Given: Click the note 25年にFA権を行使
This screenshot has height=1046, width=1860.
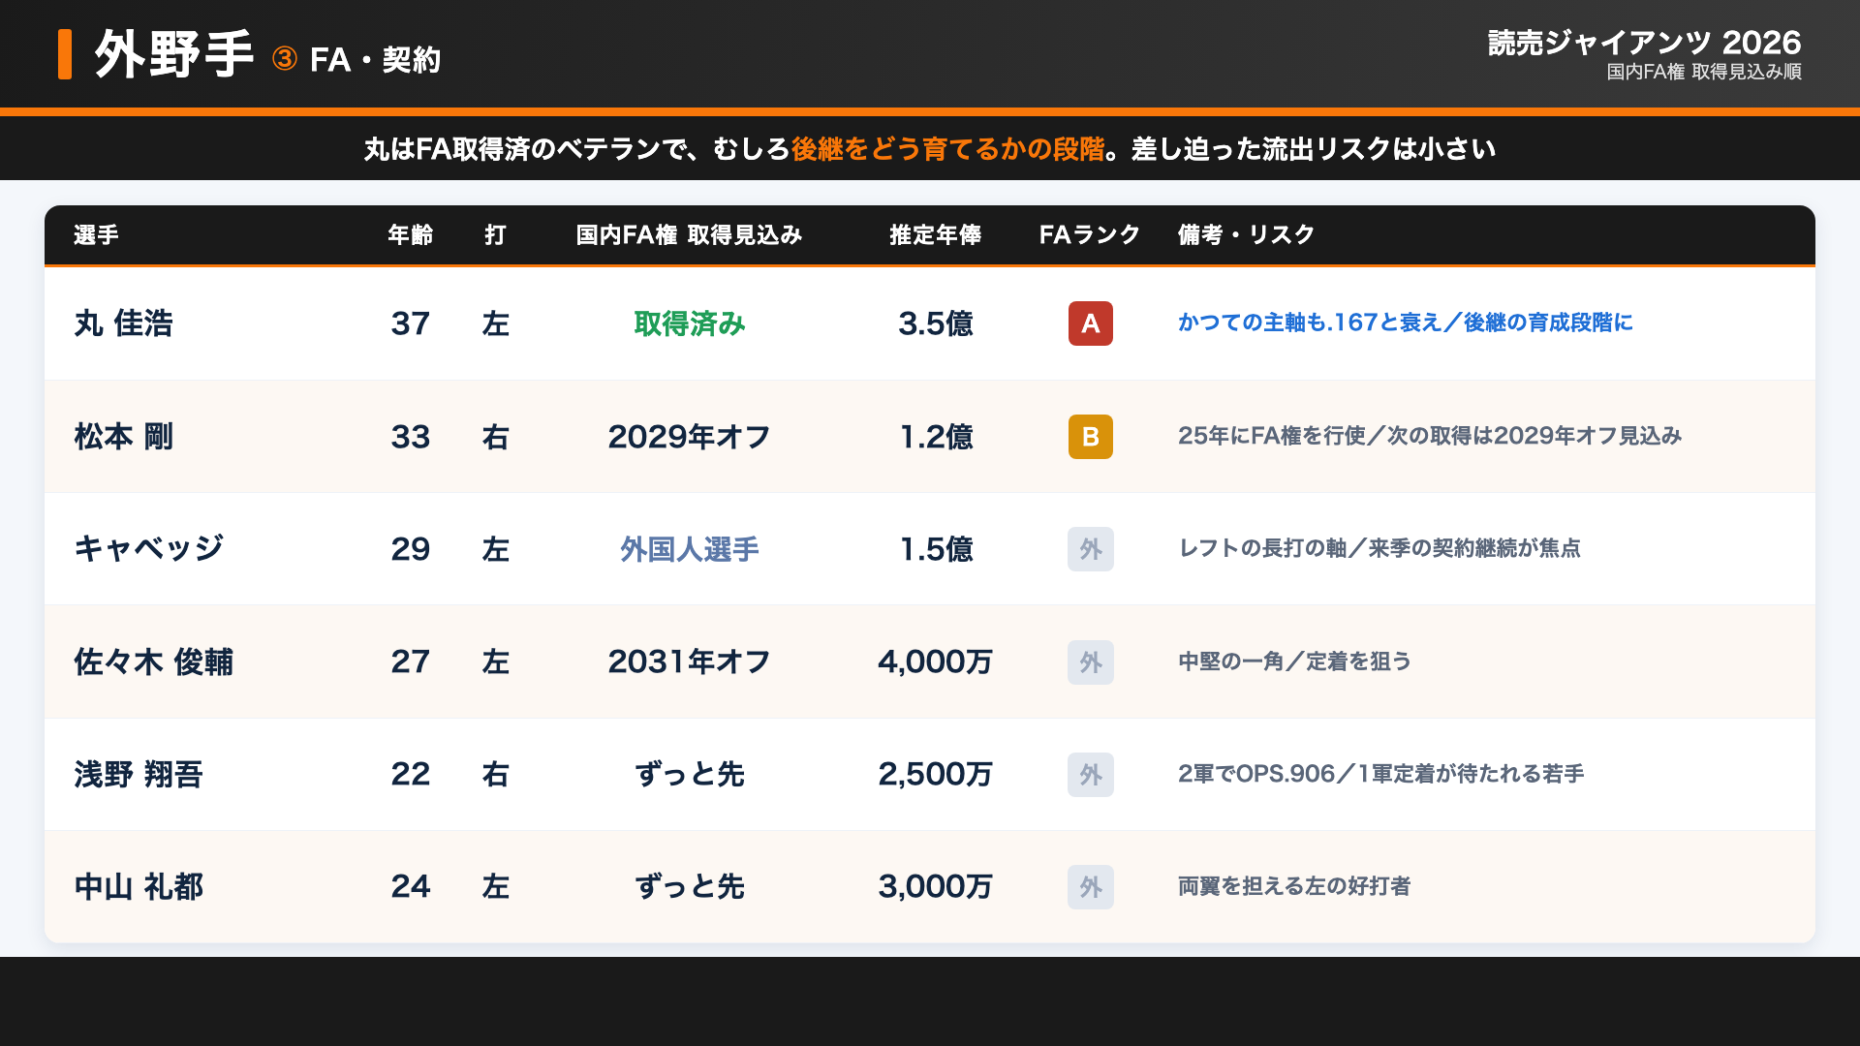Looking at the screenshot, I should (1271, 436).
